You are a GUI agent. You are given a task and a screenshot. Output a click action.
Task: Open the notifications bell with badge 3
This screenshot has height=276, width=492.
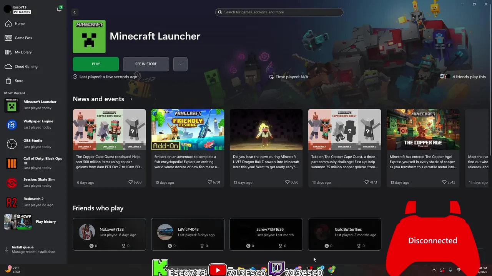coord(59,8)
